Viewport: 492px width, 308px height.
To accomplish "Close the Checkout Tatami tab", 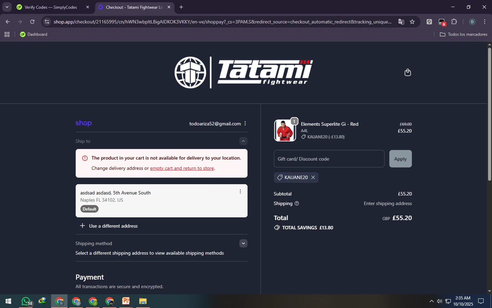I will coord(169,7).
